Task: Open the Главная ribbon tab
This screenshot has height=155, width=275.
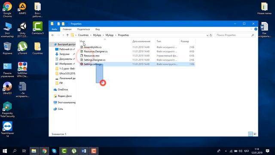Action: click(x=67, y=29)
